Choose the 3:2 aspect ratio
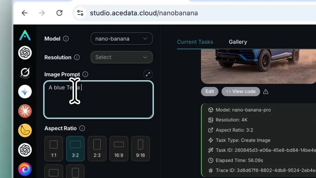The image size is (316, 178). pyautogui.click(x=75, y=149)
